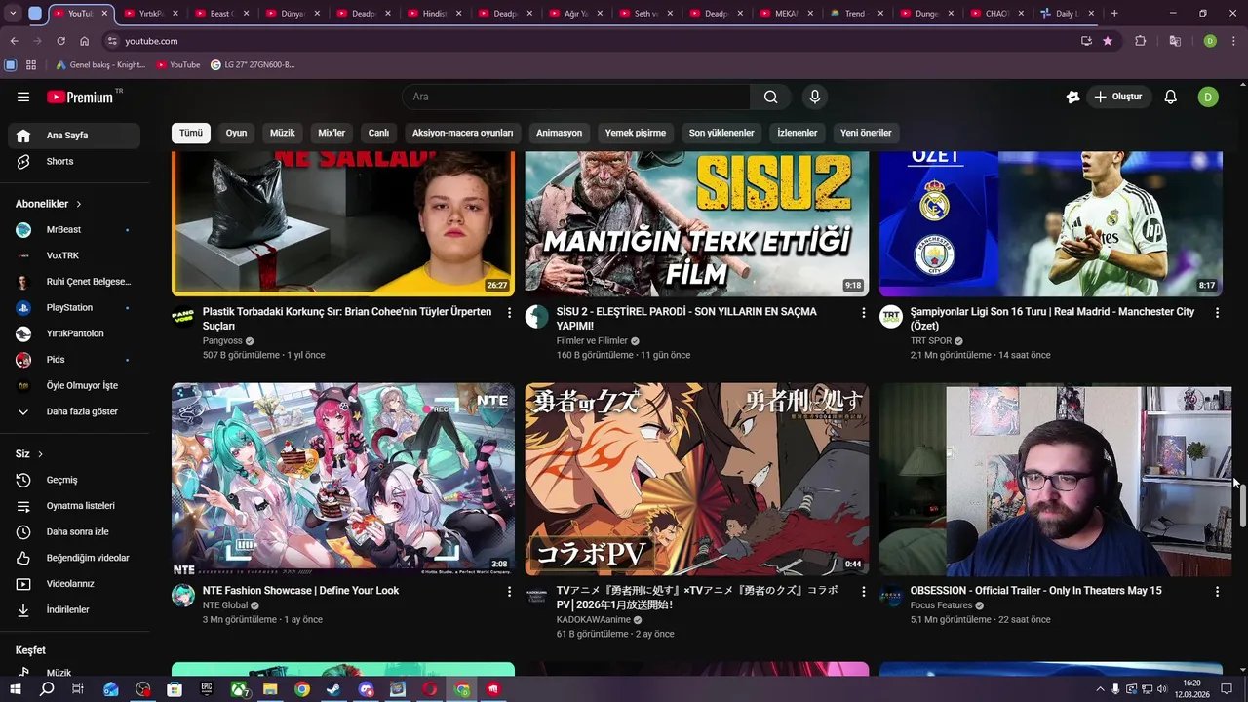This screenshot has height=702, width=1248.
Task: Expand Daha fazla göster subscriptions
Action: [x=74, y=411]
